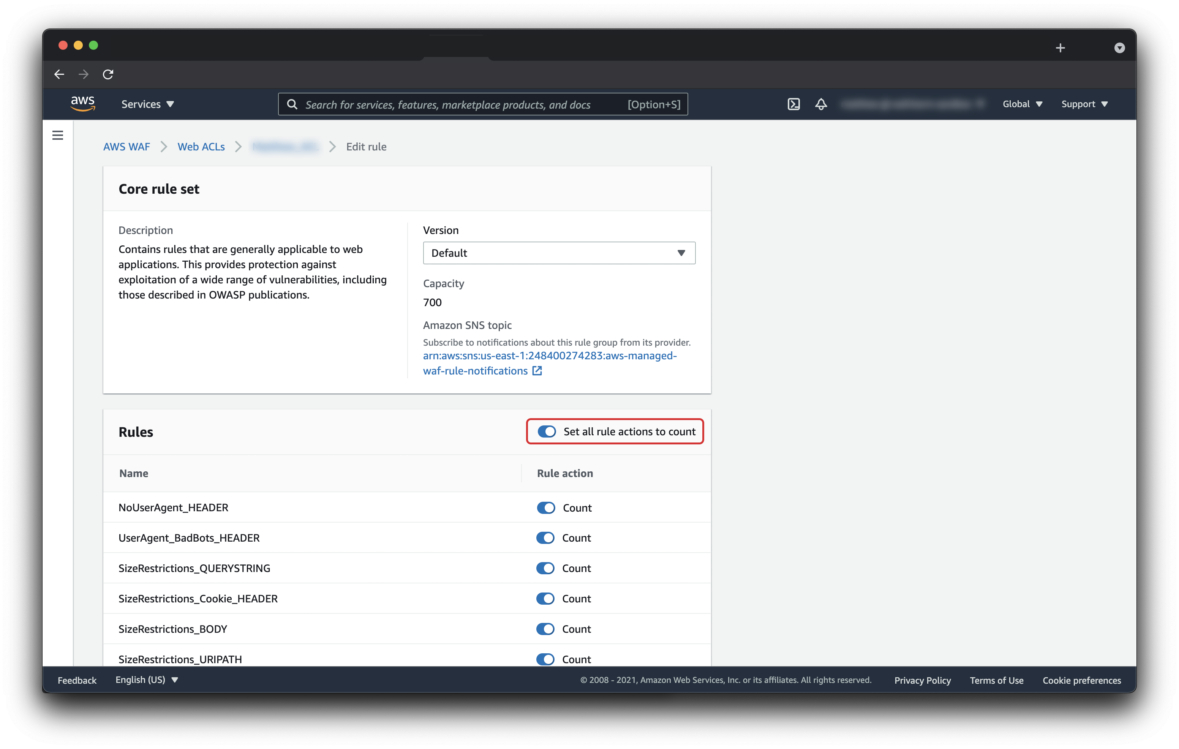Click the Edit rule page link
Viewport: 1179px width, 749px height.
pyautogui.click(x=365, y=146)
